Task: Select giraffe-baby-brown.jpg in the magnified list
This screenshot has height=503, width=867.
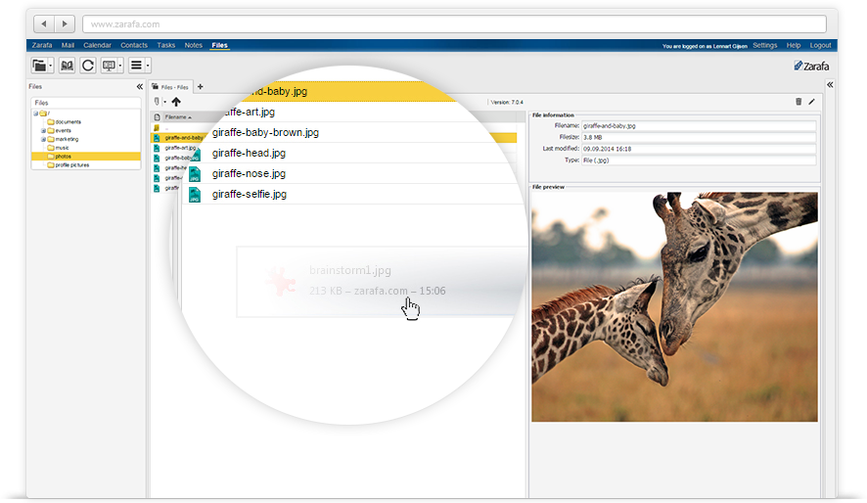Action: pyautogui.click(x=265, y=133)
